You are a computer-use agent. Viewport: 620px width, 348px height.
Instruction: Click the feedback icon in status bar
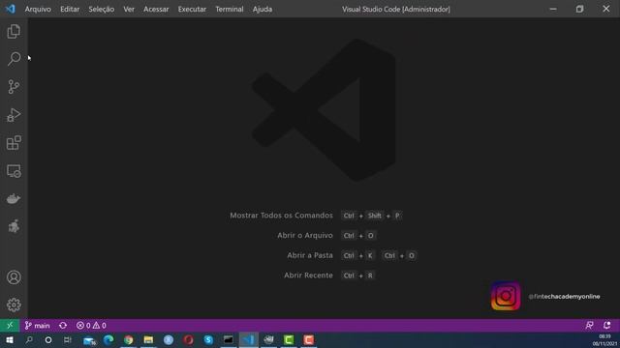pyautogui.click(x=589, y=326)
